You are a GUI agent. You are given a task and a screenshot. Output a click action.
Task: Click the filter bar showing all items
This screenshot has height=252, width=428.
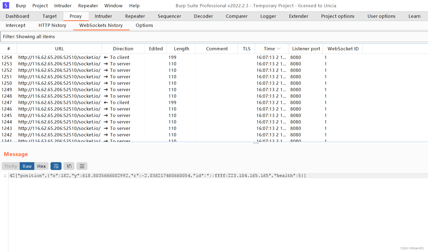point(214,37)
